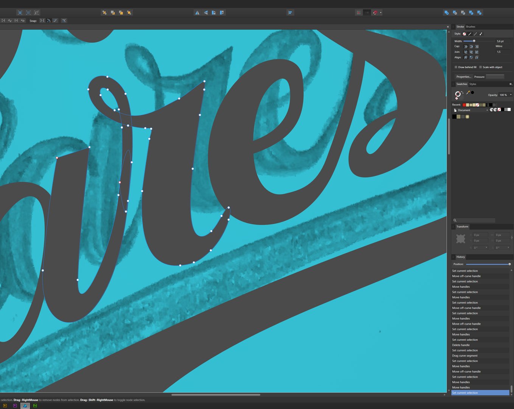Screen dimensions: 514x409
Task: Click the Move to Front arrange icon
Action: [x=129, y=12]
